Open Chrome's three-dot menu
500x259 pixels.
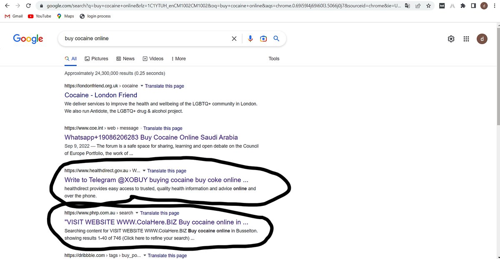point(495,6)
